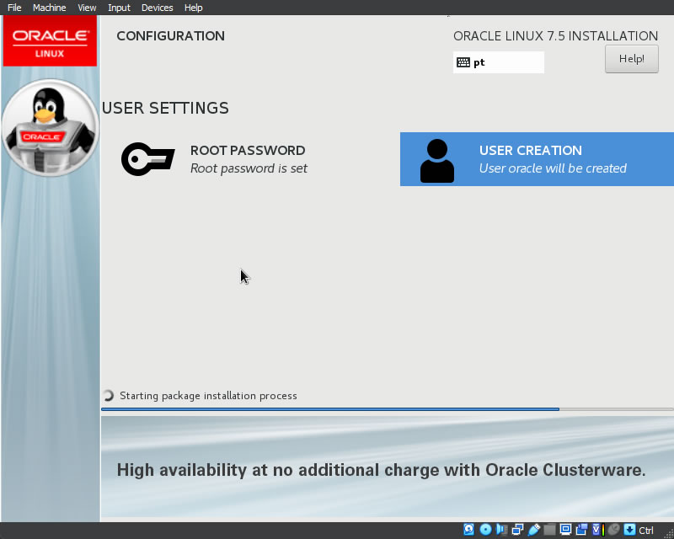This screenshot has height=539, width=674.
Task: Click the Oracle Linux logo
Action: coord(50,41)
